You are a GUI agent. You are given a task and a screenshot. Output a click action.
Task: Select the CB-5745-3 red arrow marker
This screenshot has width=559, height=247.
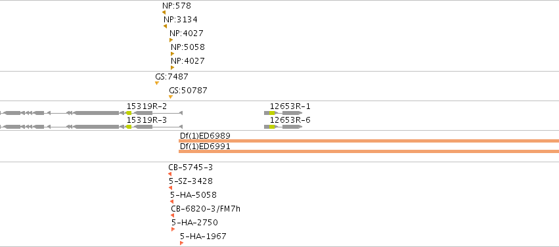[x=169, y=174]
